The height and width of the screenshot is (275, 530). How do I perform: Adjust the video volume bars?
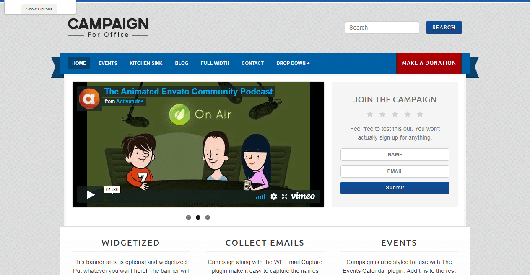260,196
